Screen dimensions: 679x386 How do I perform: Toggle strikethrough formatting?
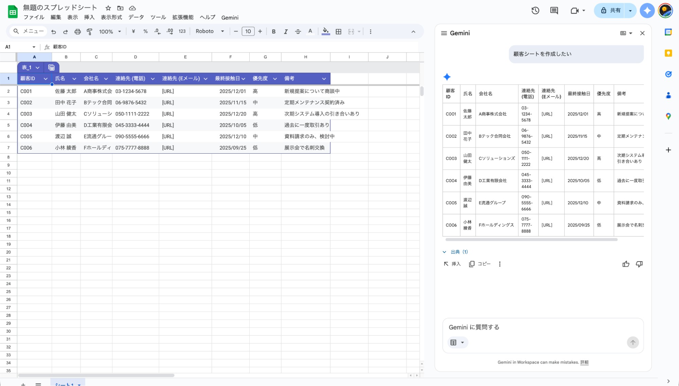298,31
